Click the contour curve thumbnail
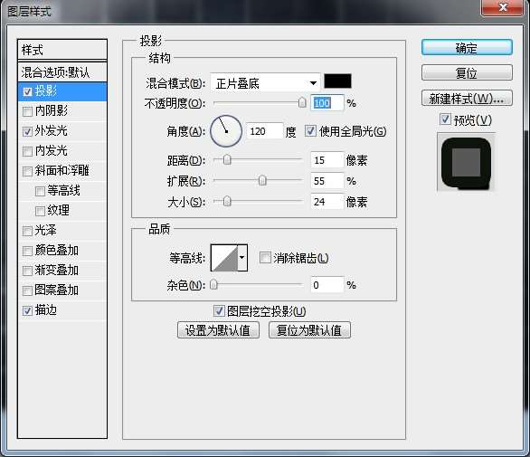Screen dimensions: 530x457 tap(224, 258)
